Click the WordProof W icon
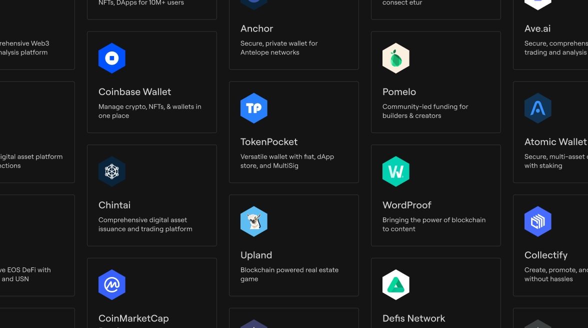The width and height of the screenshot is (588, 328). [x=396, y=171]
